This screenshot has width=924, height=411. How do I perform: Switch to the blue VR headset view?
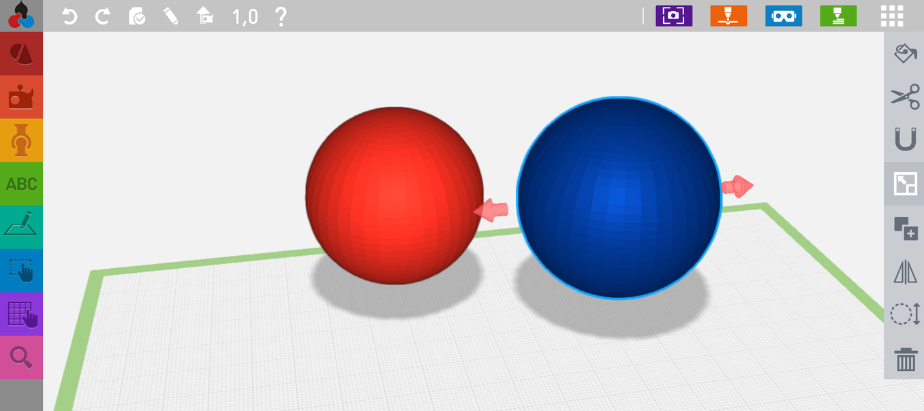[783, 16]
